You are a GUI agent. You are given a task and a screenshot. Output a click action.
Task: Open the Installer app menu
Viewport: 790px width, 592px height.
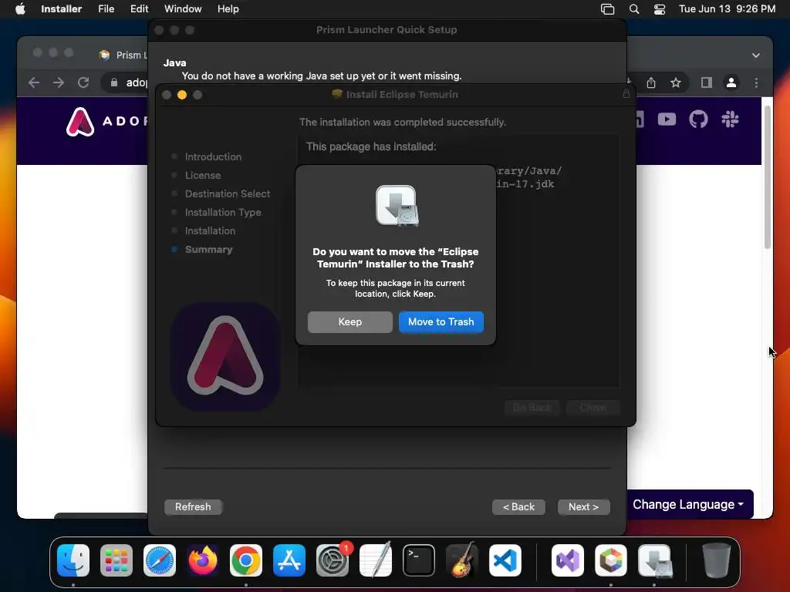(61, 8)
